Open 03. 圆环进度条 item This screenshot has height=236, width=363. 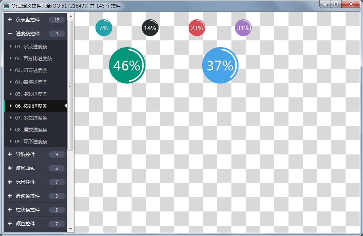point(35,70)
